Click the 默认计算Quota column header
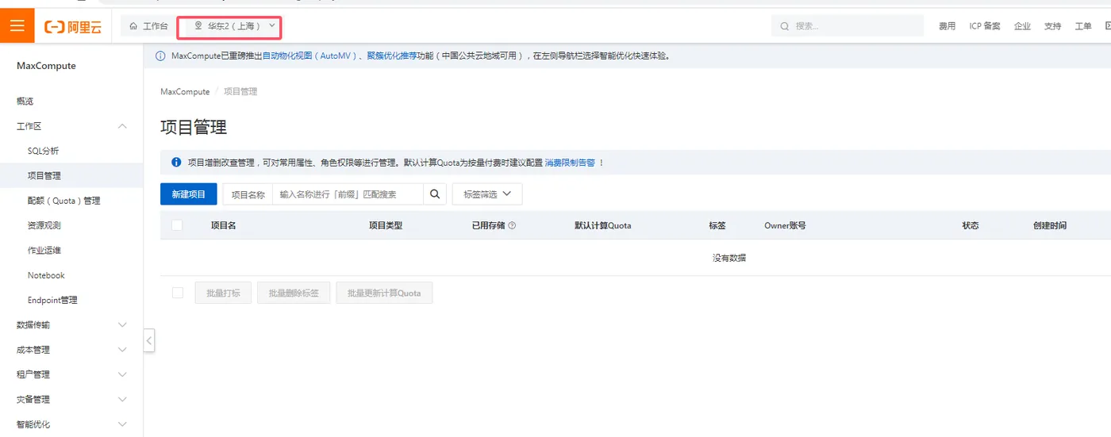 pos(603,225)
